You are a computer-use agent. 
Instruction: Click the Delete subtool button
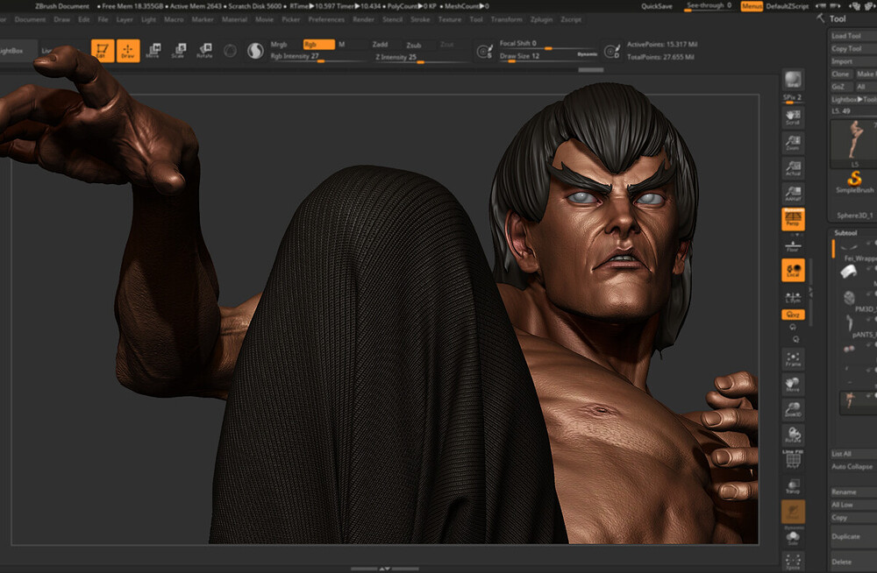pyautogui.click(x=852, y=562)
